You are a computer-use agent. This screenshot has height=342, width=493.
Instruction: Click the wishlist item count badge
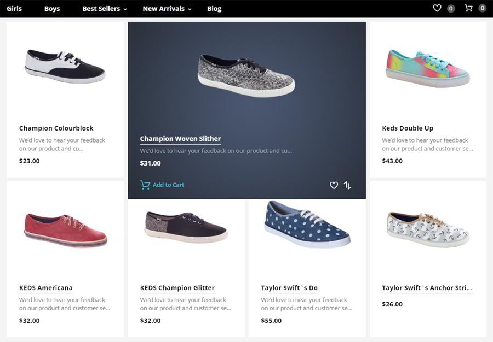tap(451, 9)
